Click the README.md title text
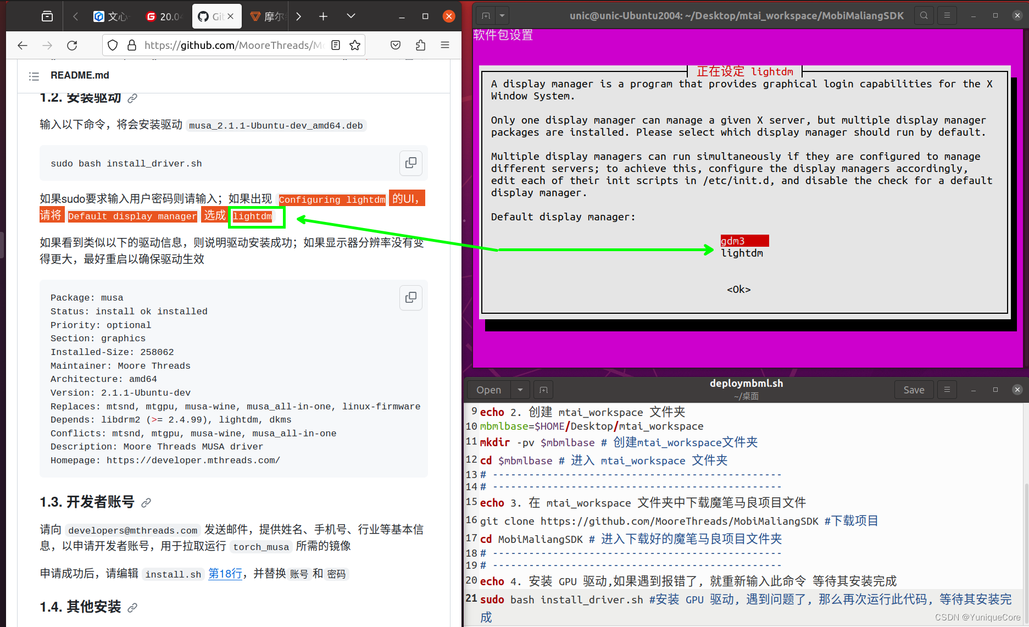Image resolution: width=1029 pixels, height=627 pixels. (80, 75)
